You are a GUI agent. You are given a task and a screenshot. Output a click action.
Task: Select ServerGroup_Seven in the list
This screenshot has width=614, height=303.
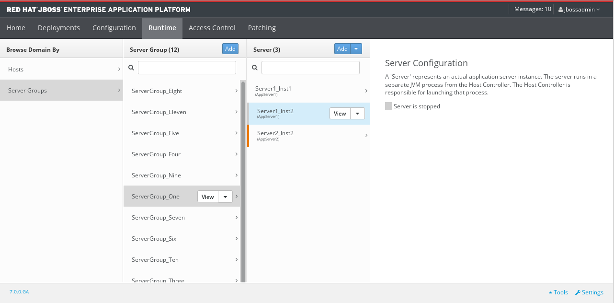coord(158,218)
